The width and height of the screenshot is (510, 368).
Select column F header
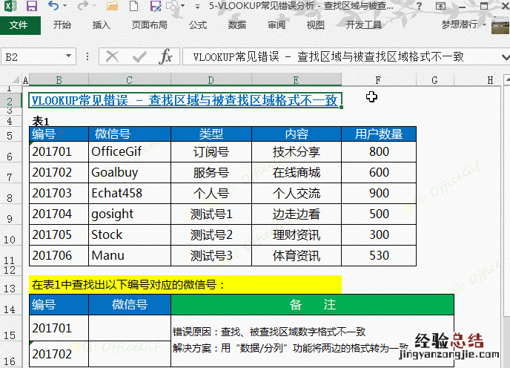pyautogui.click(x=378, y=80)
